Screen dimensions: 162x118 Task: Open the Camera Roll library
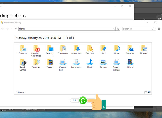click(x=63, y=65)
